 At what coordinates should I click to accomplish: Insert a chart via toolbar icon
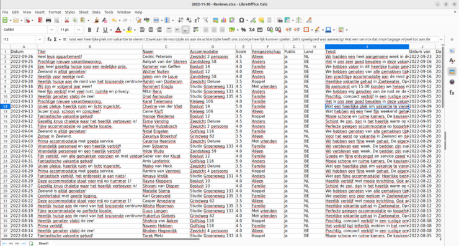[224, 20]
